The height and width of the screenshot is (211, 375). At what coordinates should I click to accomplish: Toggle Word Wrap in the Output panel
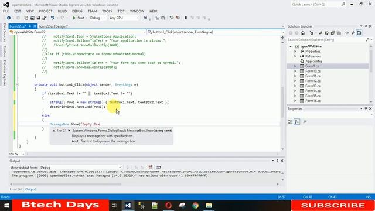click(x=159, y=167)
